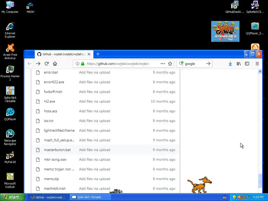Toggle the sidebar view icon
The image size is (268, 201).
[247, 64]
